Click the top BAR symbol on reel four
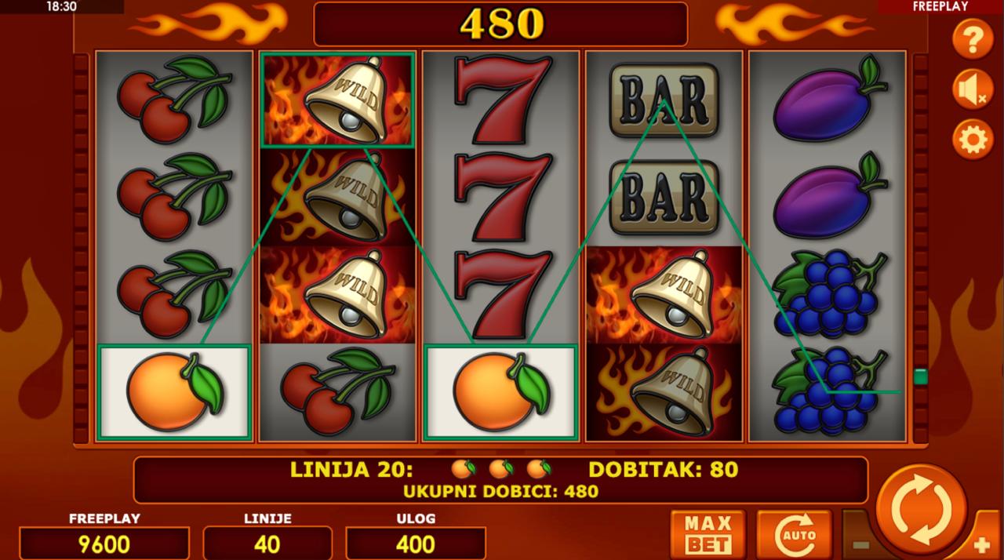 point(664,100)
